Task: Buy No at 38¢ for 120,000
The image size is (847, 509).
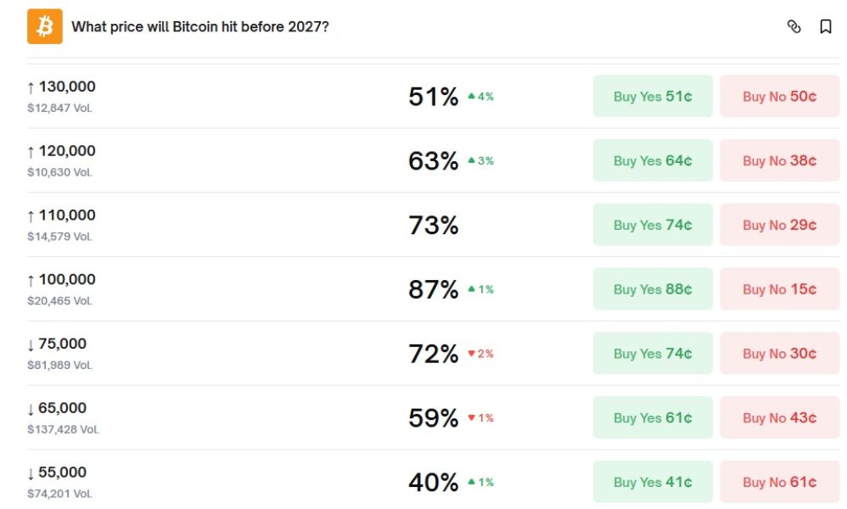Action: click(x=779, y=160)
